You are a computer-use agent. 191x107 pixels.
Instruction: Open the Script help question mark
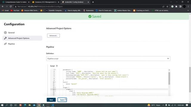pyautogui.click(x=57, y=66)
